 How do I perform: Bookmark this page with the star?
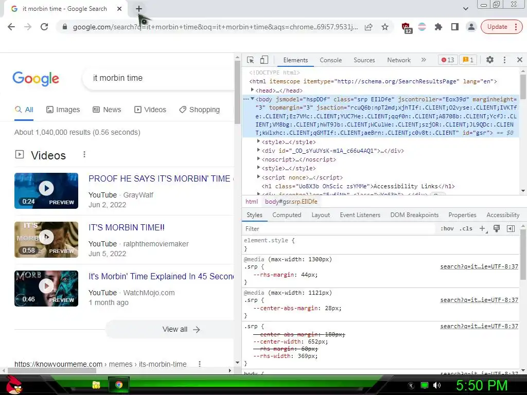(x=385, y=27)
